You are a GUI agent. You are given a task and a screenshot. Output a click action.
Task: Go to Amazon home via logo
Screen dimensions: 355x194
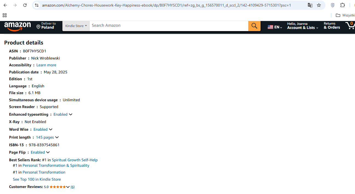[18, 26]
